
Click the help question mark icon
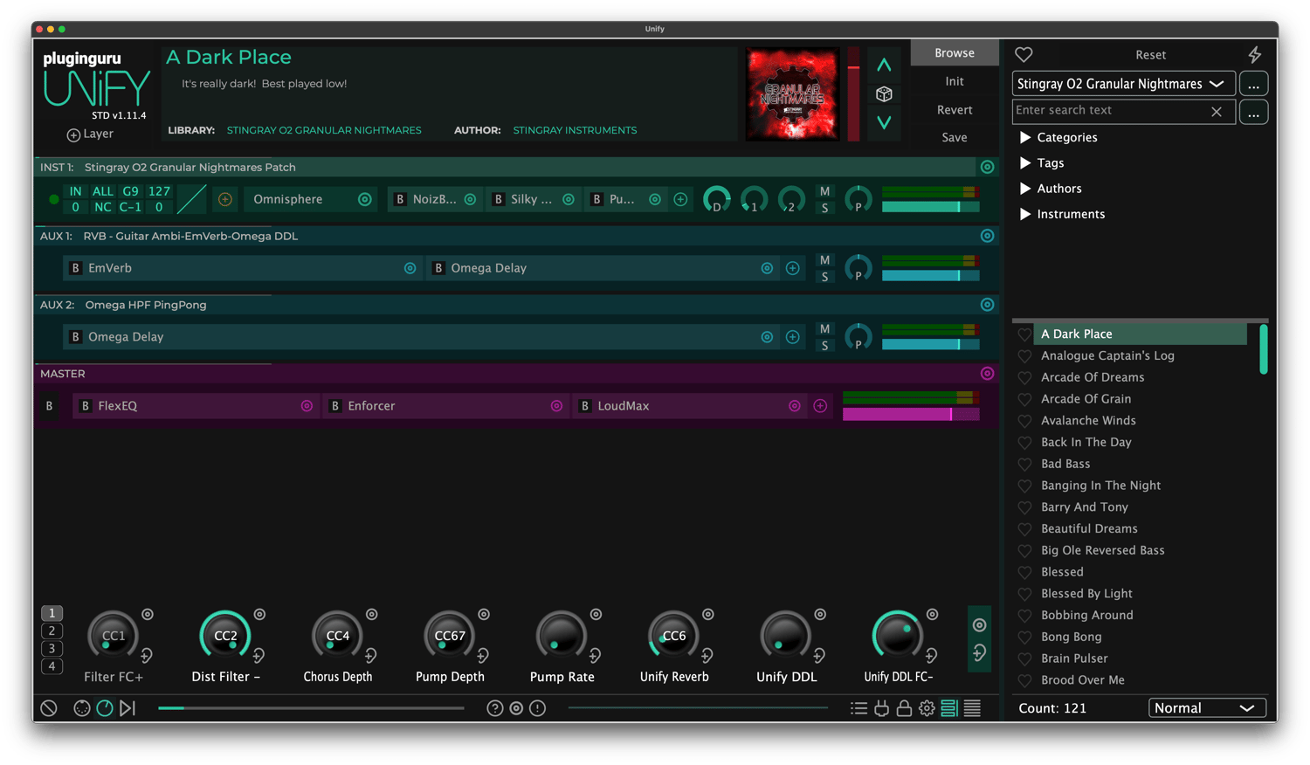494,708
